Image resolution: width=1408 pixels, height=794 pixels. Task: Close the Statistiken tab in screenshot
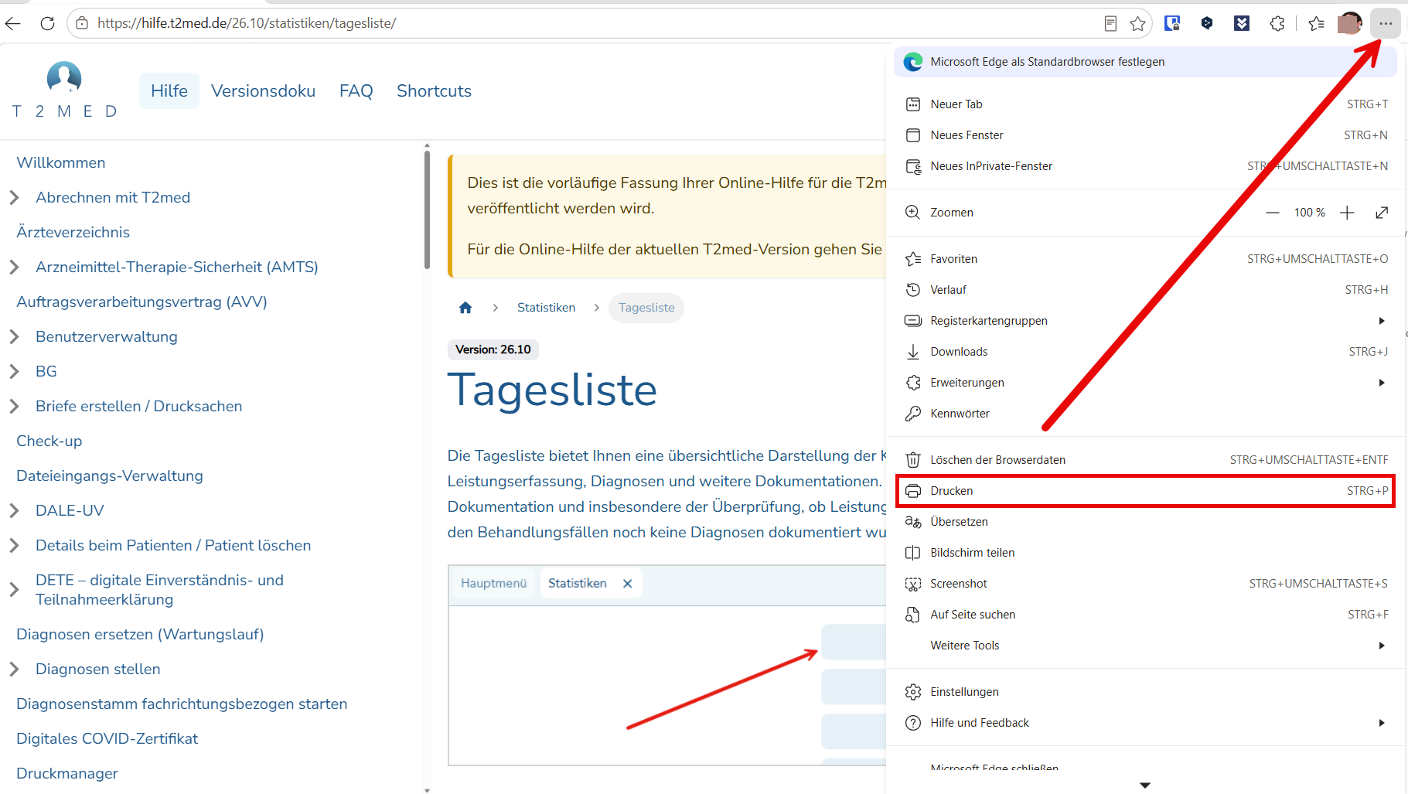[628, 584]
